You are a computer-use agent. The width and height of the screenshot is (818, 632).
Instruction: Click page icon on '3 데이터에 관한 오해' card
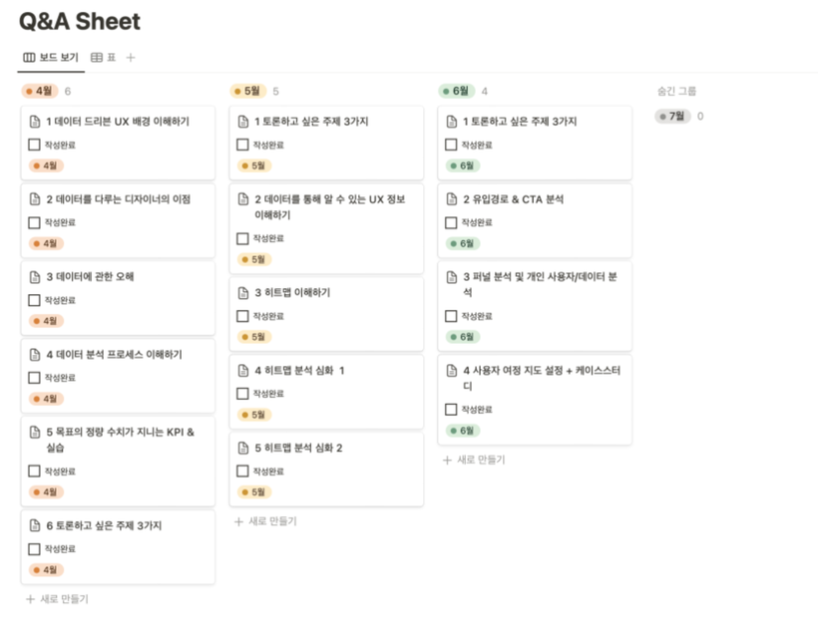click(34, 277)
